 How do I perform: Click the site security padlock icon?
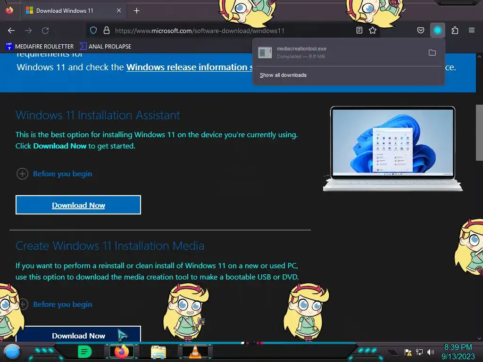click(107, 30)
